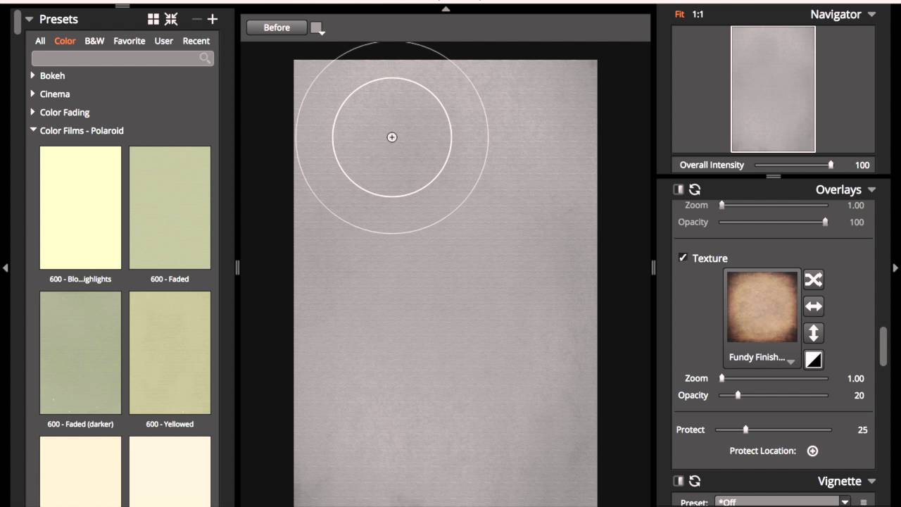Toggle the Vignette panel on or off
The image size is (901, 507).
click(x=679, y=481)
